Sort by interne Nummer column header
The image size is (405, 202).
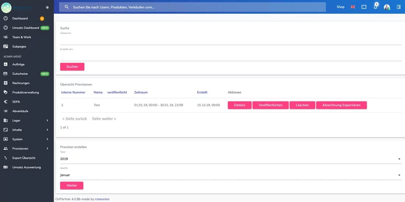click(73, 92)
